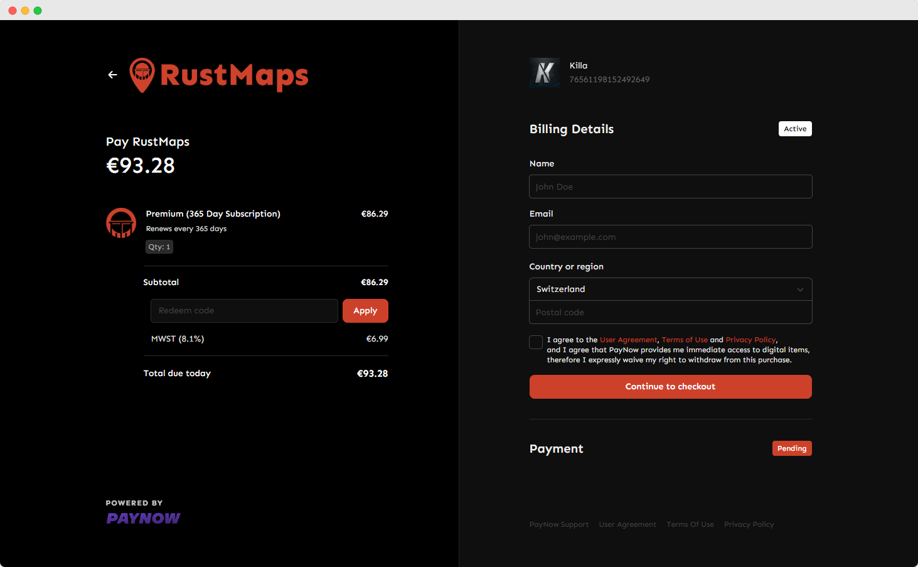
Task: Apply the redeem code
Action: [365, 311]
